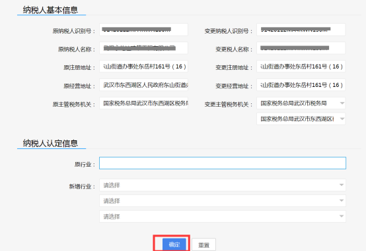
Task: Click the 变更税人名称 field
Action: (x=301, y=48)
